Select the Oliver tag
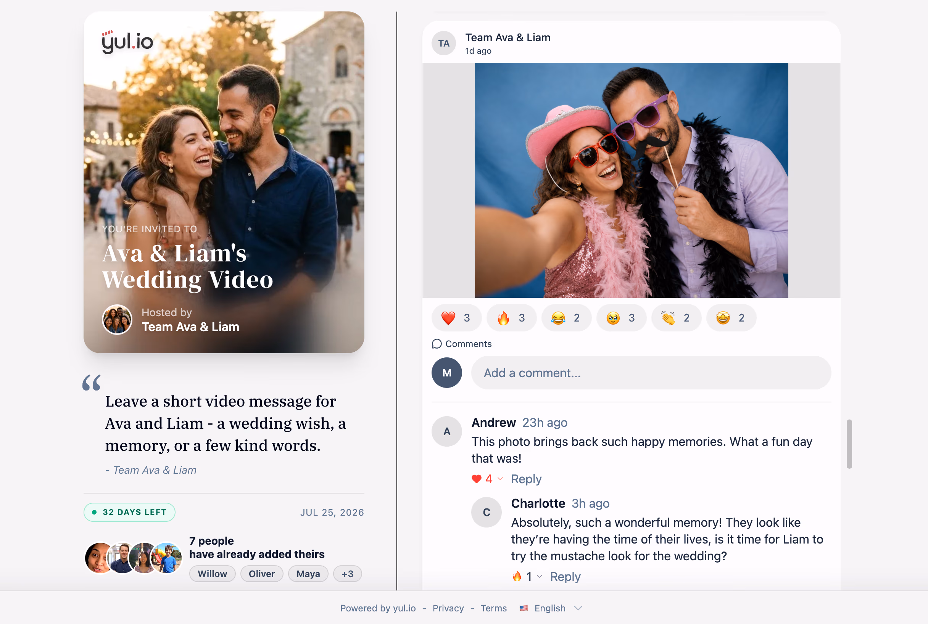Viewport: 928px width, 624px height. pos(261,574)
